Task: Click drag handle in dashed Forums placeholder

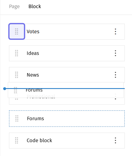Action: click(17, 118)
